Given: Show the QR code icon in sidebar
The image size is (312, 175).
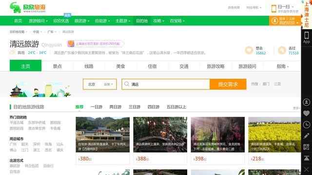Looking at the screenshot, I should [x=307, y=147].
